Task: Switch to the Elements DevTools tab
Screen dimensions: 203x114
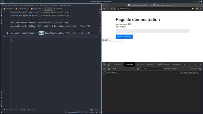Action: point(118,64)
